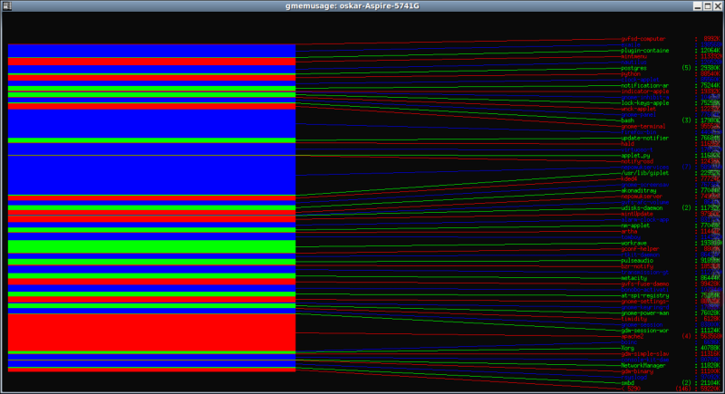This screenshot has width=725, height=394.
Task: Select the gvfsd-computer process label
Action: (x=643, y=39)
